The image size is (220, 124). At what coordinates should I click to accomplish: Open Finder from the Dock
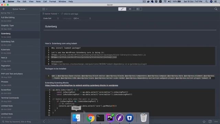[76, 118]
